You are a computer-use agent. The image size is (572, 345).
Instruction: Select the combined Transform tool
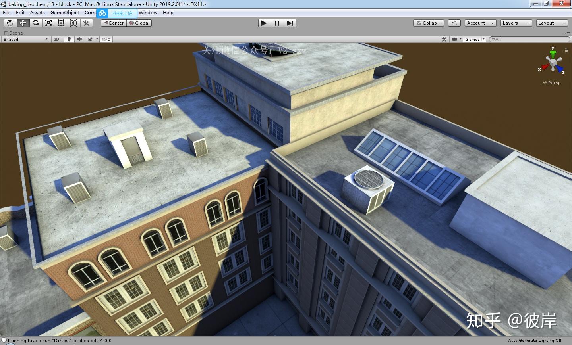(73, 23)
